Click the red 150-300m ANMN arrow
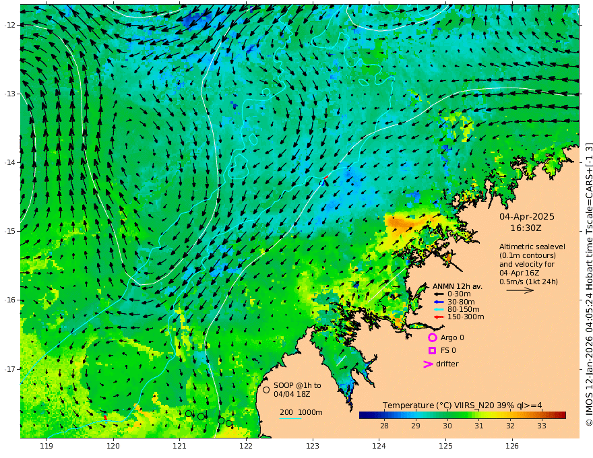This screenshot has height=458, width=593. (439, 317)
